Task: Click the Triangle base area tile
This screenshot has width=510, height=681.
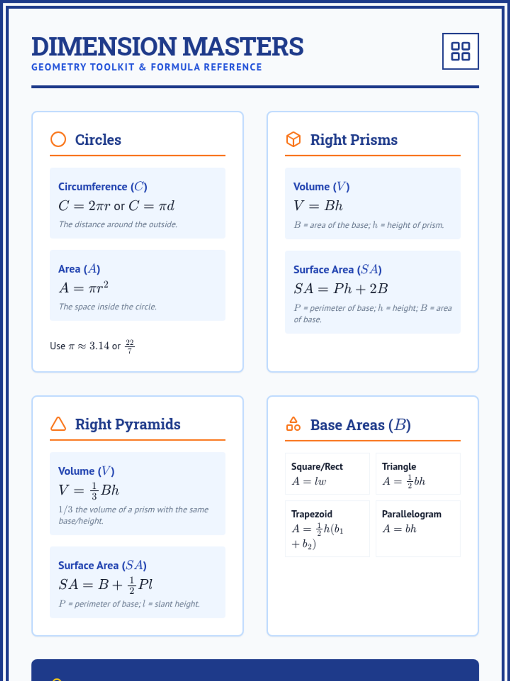Action: coord(418,474)
